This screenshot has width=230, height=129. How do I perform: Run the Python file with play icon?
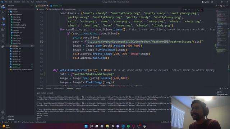pyautogui.click(x=216, y=6)
